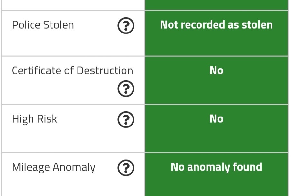Select the High Risk row label
The image size is (294, 196).
pos(34,119)
